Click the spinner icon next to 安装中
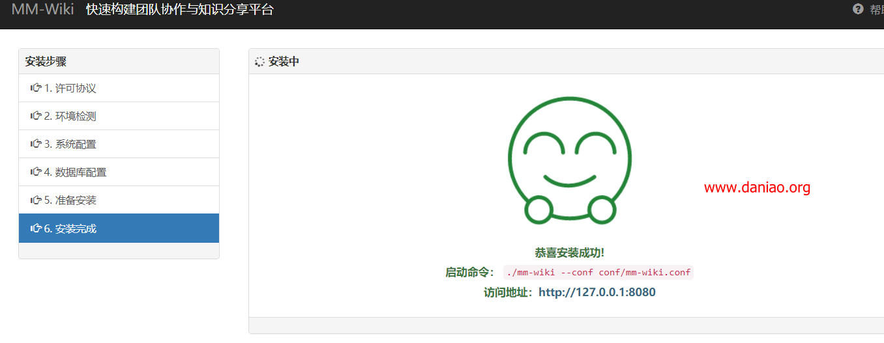Viewport: 884px width, 343px height. (259, 62)
